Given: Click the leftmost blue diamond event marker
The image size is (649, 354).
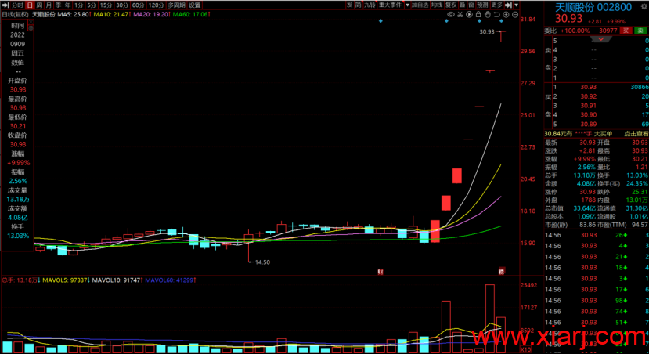Looking at the screenshot, I should pos(380,20).
